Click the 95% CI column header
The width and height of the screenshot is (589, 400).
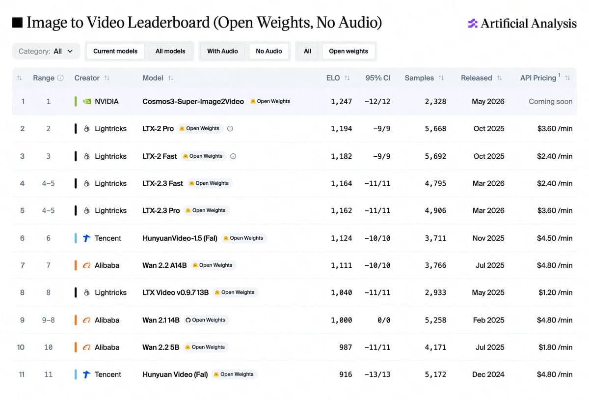click(377, 78)
